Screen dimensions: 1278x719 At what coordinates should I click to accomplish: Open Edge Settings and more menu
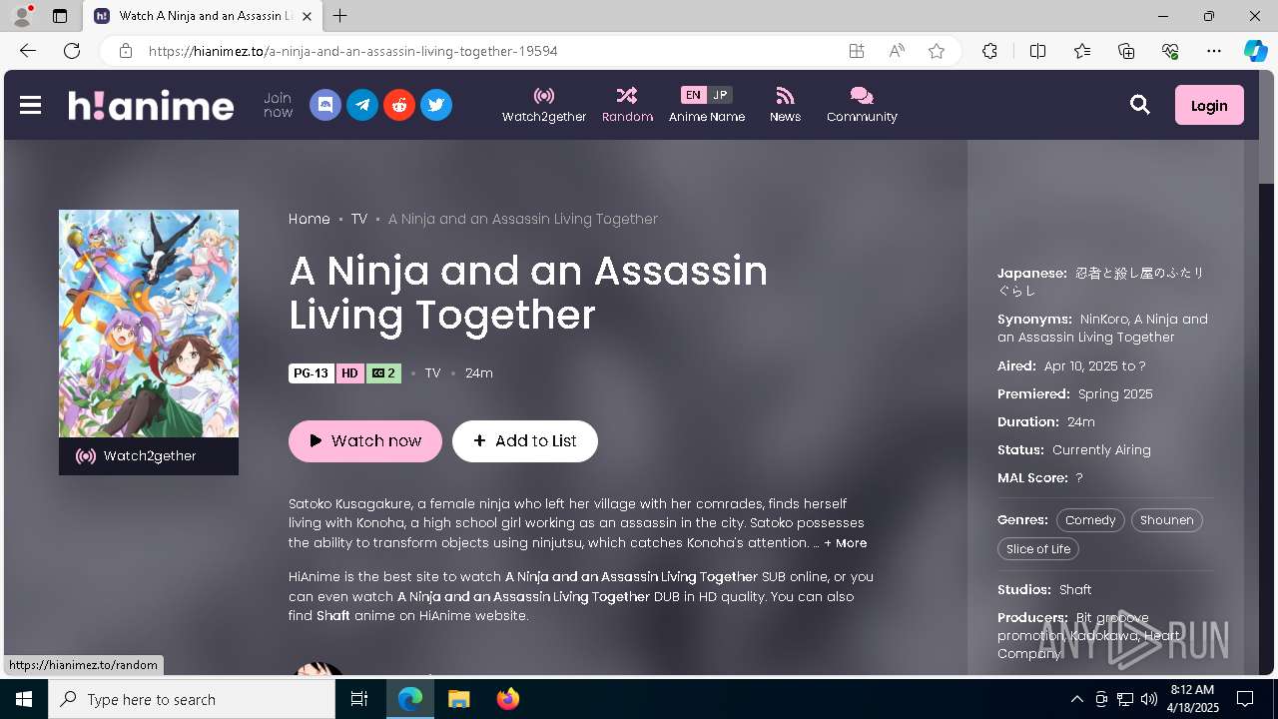click(1214, 51)
